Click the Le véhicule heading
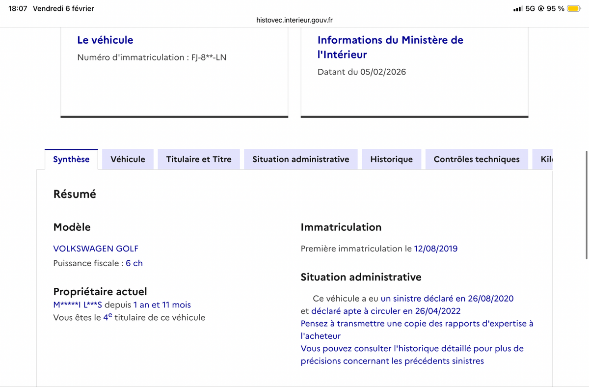589x387 pixels. [x=105, y=40]
